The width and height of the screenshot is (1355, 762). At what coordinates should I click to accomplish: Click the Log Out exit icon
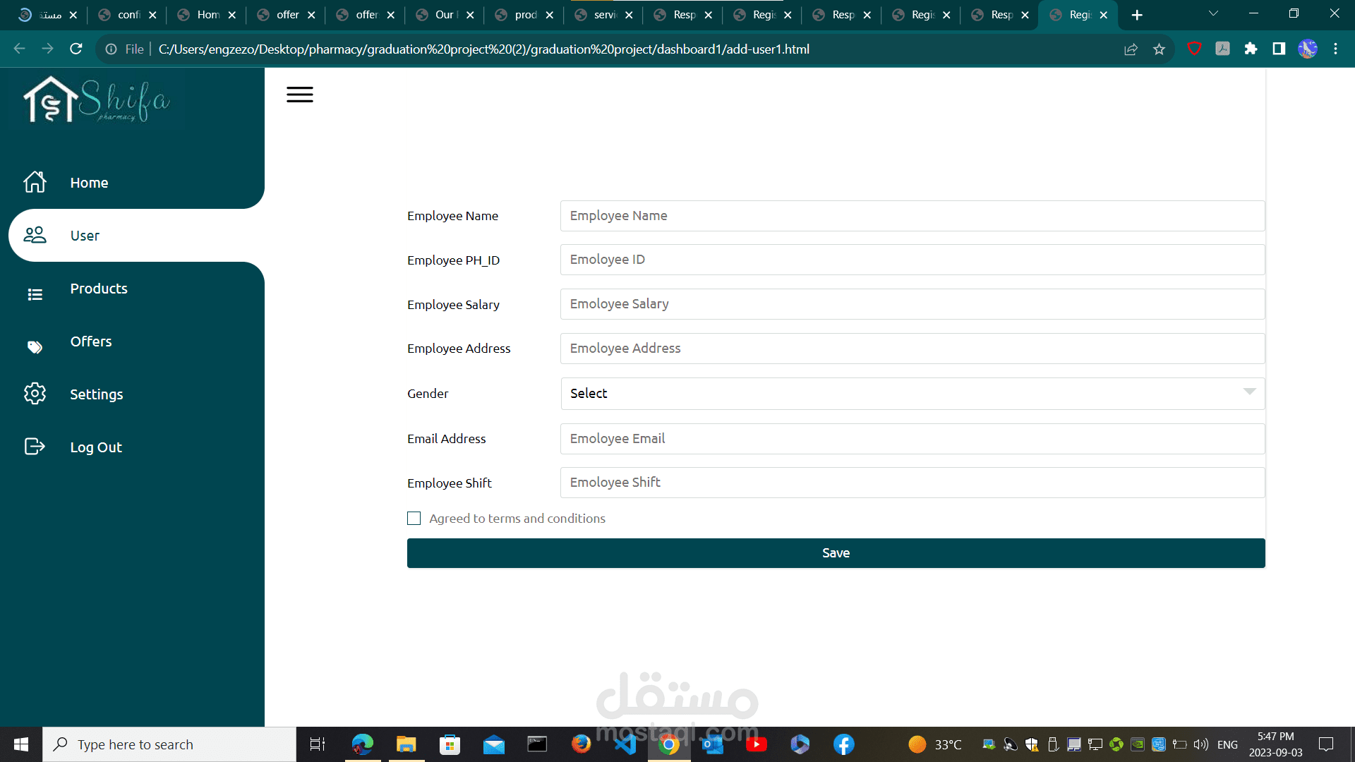pyautogui.click(x=35, y=447)
